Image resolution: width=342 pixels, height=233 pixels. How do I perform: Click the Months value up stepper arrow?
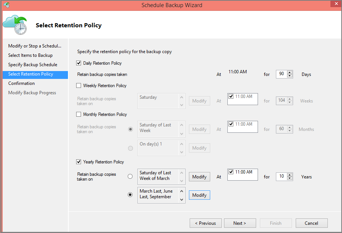click(289, 127)
